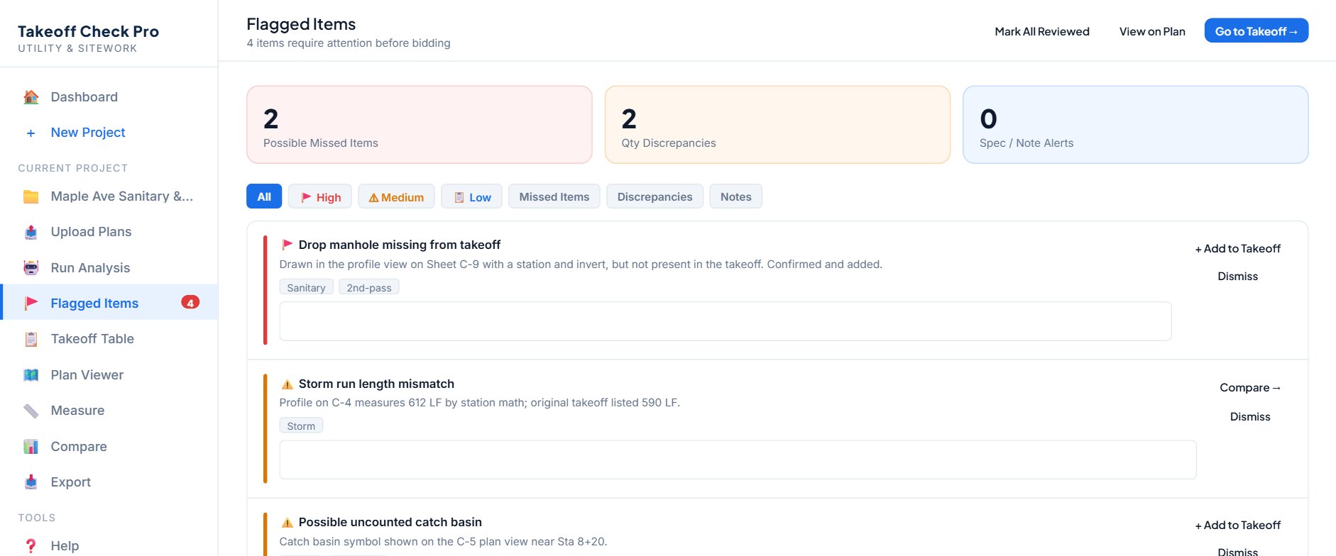This screenshot has width=1336, height=556.
Task: Dismiss the Storm run length mismatch item
Action: [1250, 417]
